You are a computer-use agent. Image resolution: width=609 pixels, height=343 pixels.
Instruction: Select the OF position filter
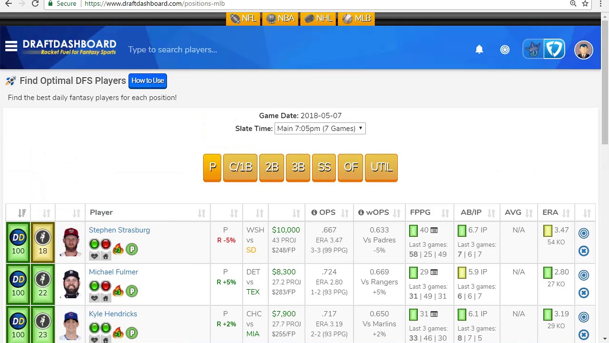click(350, 167)
